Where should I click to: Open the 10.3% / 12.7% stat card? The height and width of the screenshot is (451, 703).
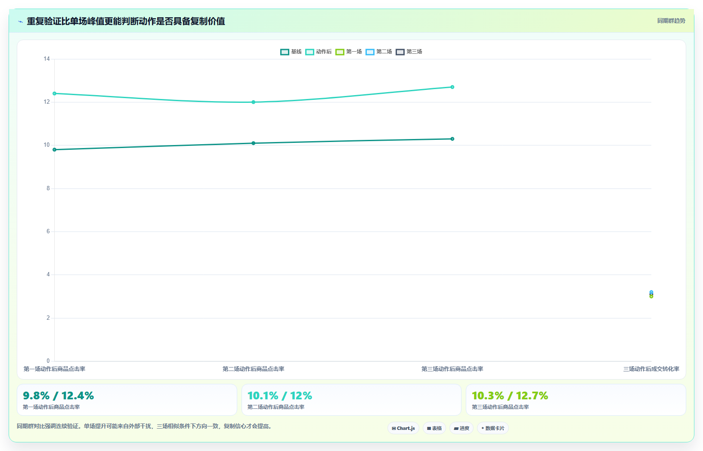pos(576,400)
